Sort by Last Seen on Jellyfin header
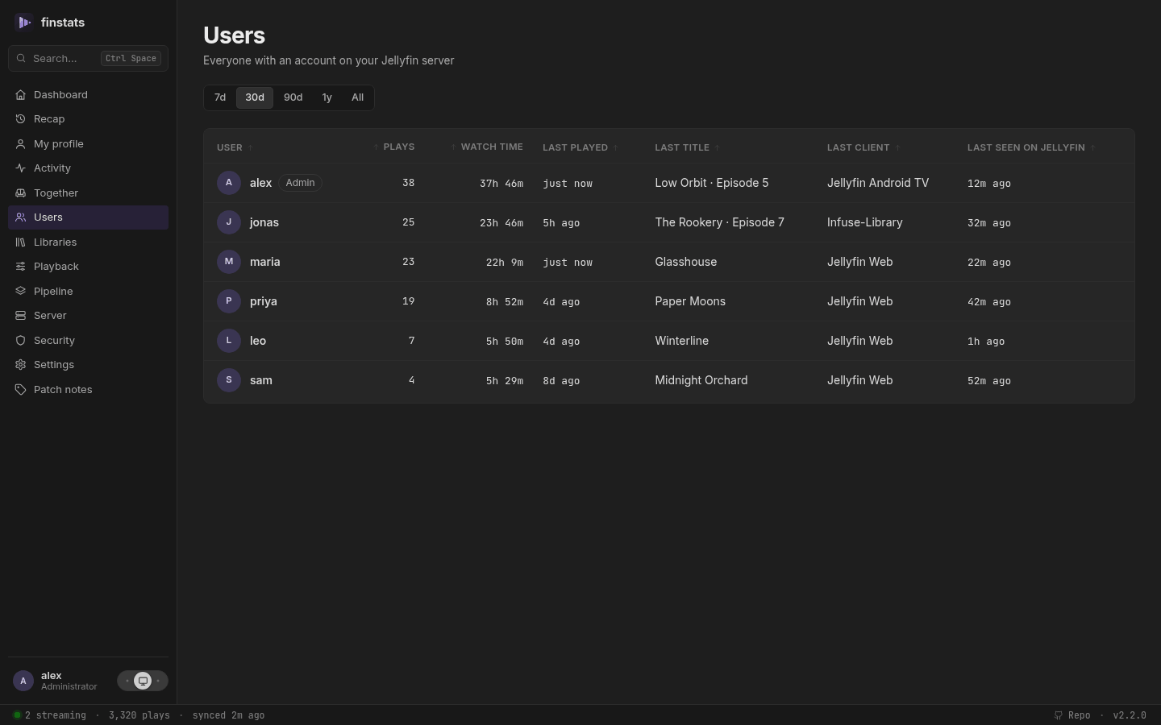 (x=1031, y=147)
